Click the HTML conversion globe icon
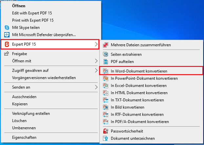The height and width of the screenshot is (145, 204). 106,93
